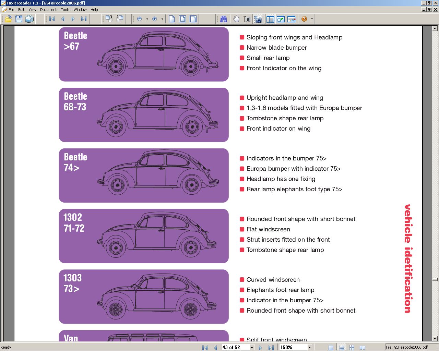This screenshot has height=351, width=439.
Task: Go to previous page in status bar
Action: pyautogui.click(x=215, y=348)
